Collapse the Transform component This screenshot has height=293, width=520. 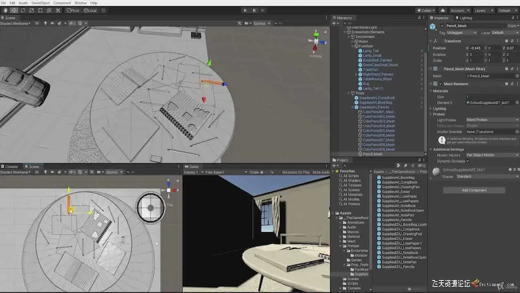point(431,41)
